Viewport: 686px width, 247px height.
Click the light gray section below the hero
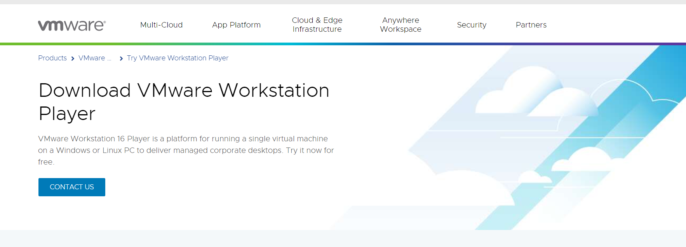coord(343,238)
